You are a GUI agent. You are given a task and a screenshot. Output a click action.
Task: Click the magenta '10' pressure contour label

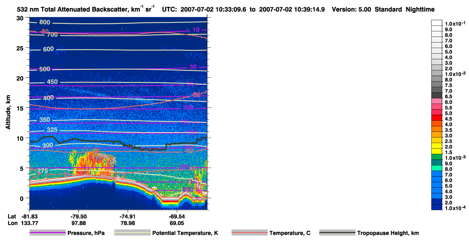[x=196, y=30]
